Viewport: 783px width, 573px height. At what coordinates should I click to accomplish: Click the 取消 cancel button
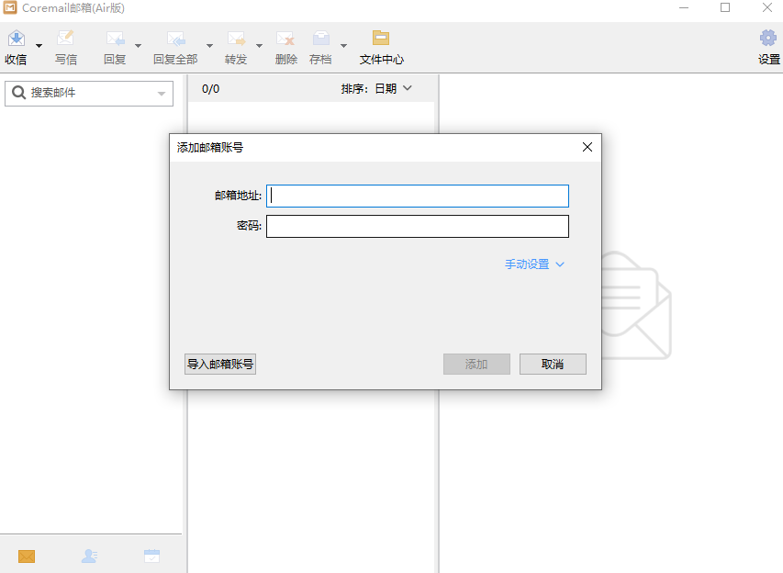pos(553,364)
